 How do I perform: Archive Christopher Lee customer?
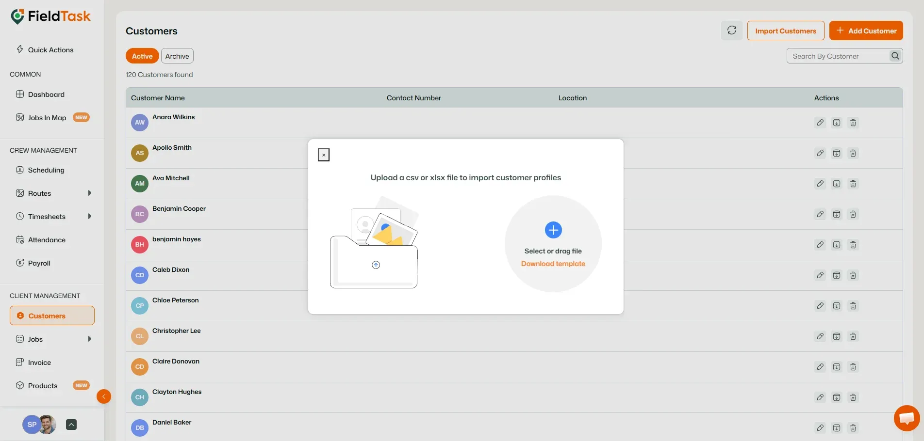click(x=837, y=336)
